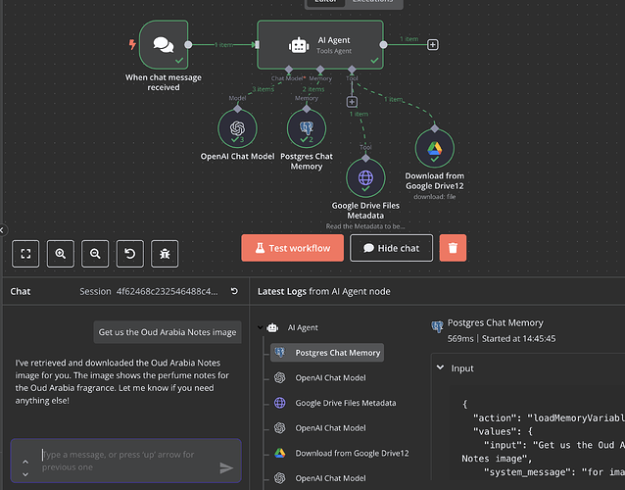This screenshot has width=625, height=490.
Task: Select the Google Drive Files Metadata globe node
Action: pos(365,177)
